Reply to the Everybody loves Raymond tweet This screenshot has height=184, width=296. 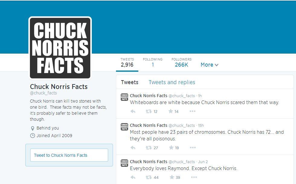pyautogui.click(x=133, y=177)
